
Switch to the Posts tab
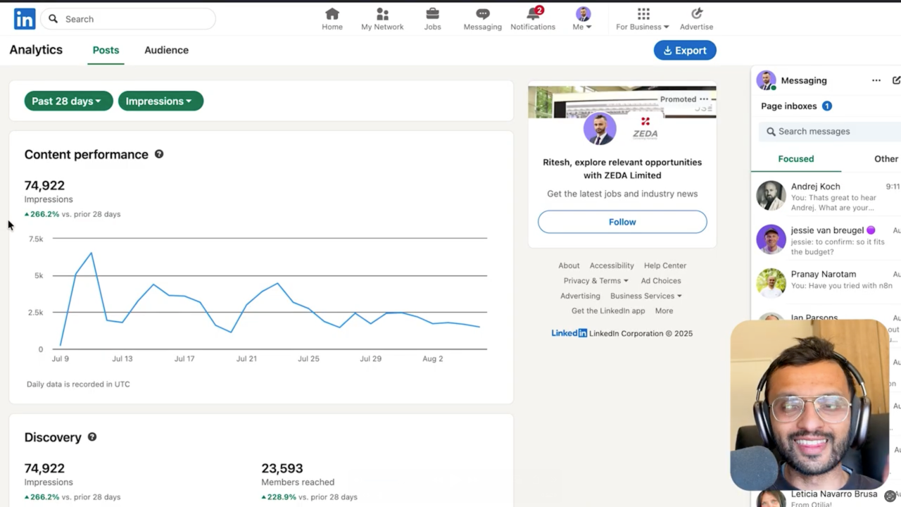tap(106, 50)
